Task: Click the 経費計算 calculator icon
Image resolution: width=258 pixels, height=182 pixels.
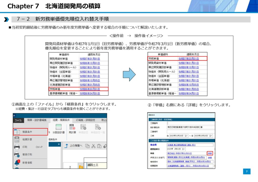Action: (x=17, y=140)
